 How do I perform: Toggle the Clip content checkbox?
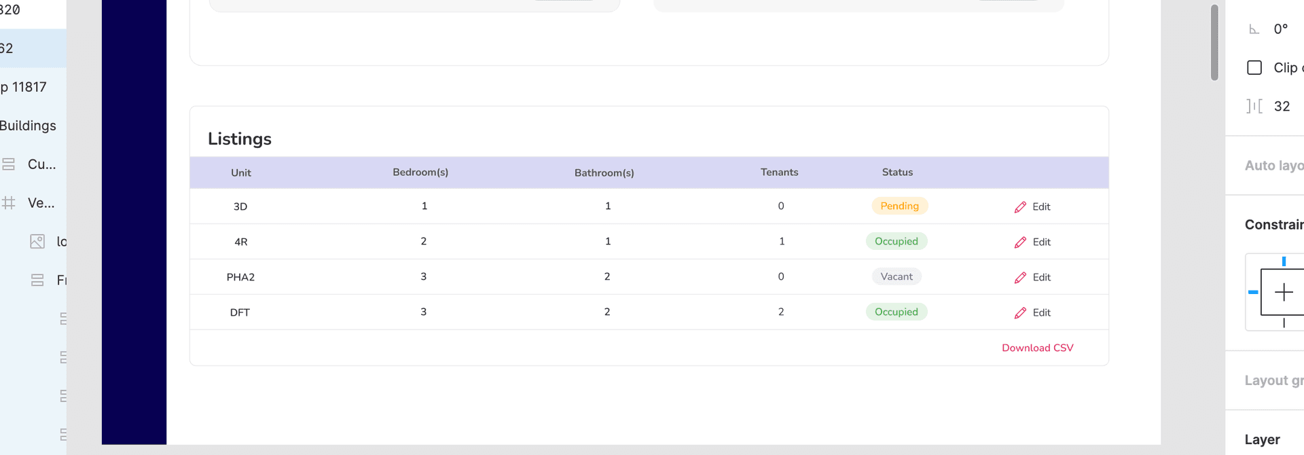coord(1254,67)
